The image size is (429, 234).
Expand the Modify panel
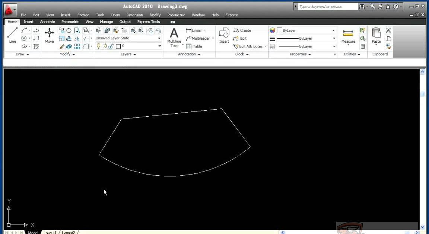(x=67, y=54)
